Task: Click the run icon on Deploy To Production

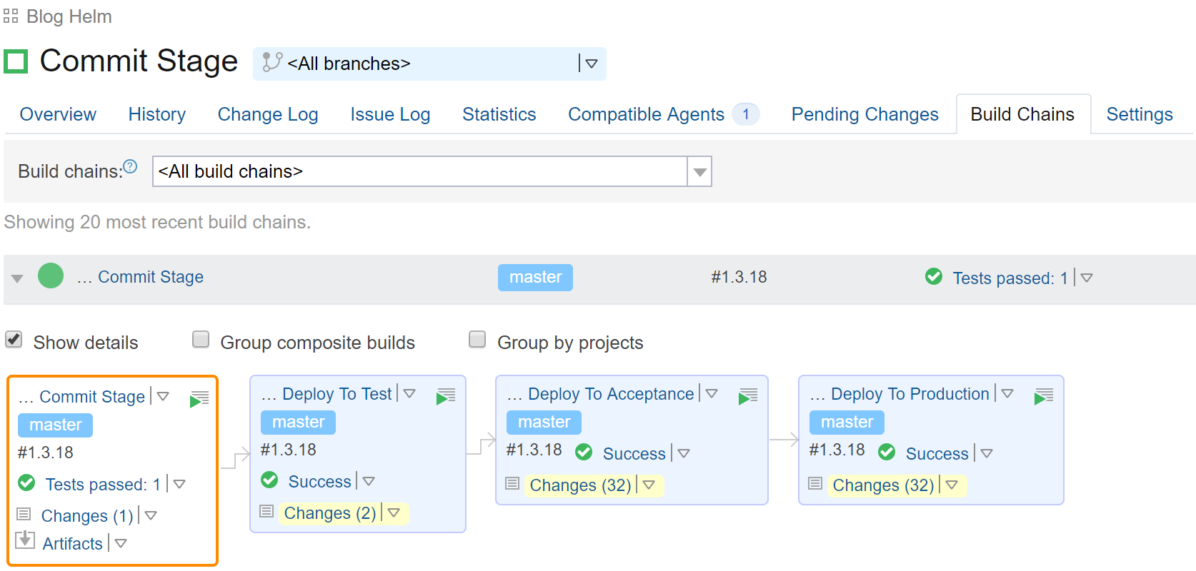Action: [x=1043, y=396]
